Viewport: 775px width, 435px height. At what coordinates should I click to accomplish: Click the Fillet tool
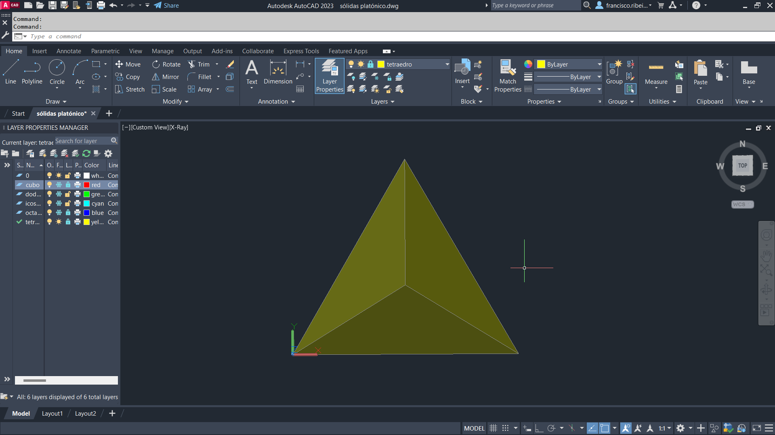(x=200, y=77)
